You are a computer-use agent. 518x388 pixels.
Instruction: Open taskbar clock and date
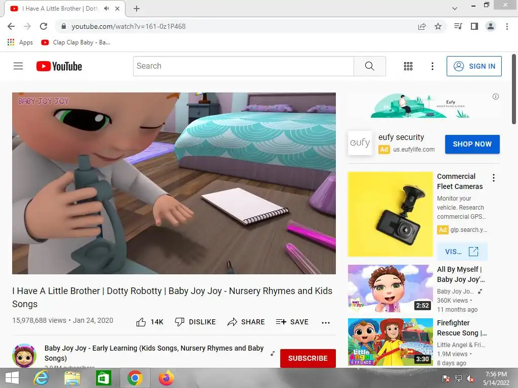point(496,378)
